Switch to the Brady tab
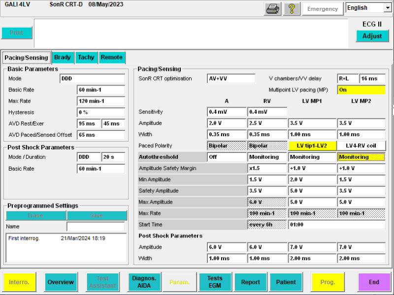This screenshot has width=394, height=295. point(63,58)
